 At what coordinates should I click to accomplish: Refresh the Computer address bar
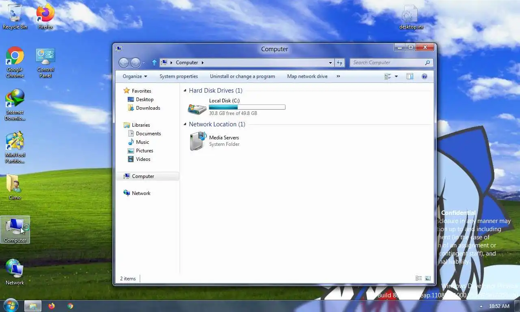(340, 63)
